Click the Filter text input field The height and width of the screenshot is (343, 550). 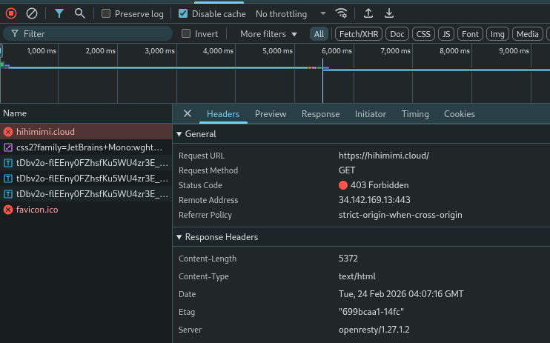[x=89, y=33]
